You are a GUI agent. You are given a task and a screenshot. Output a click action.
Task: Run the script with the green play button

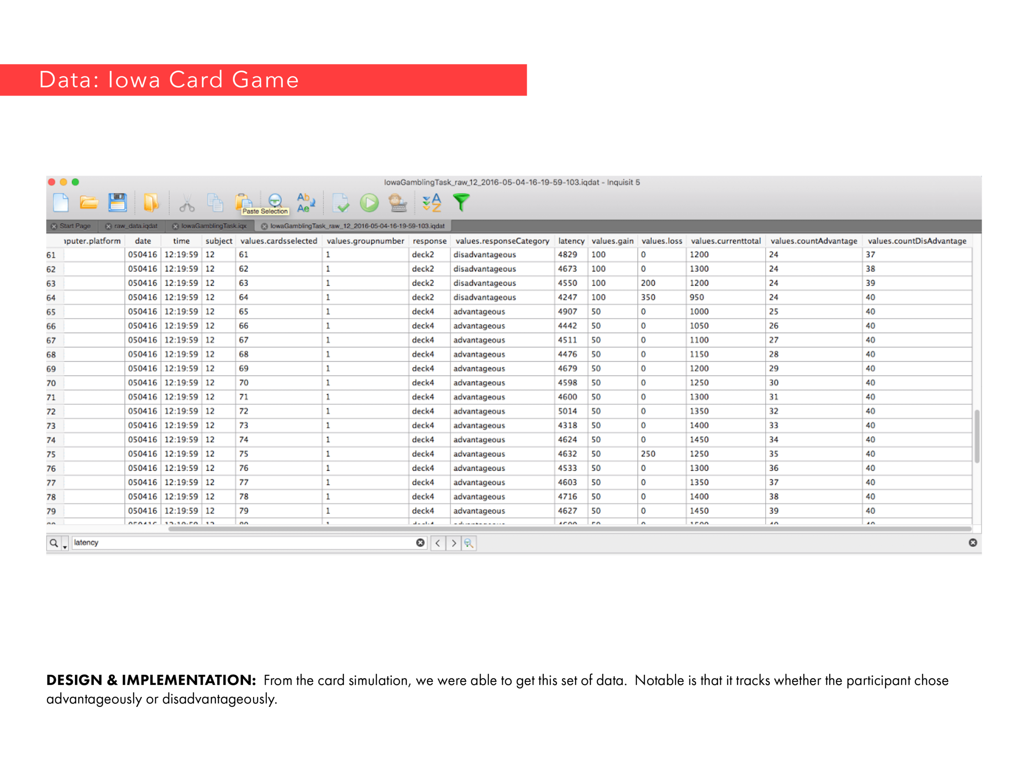coord(370,203)
